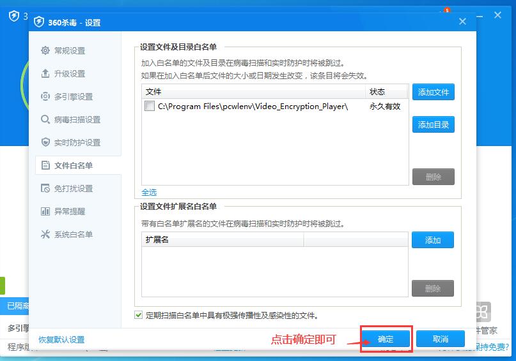Viewport: 516px width, 361px height.
Task: Click the magnifier icon beside 病毒扫描设置
Action: pos(45,119)
